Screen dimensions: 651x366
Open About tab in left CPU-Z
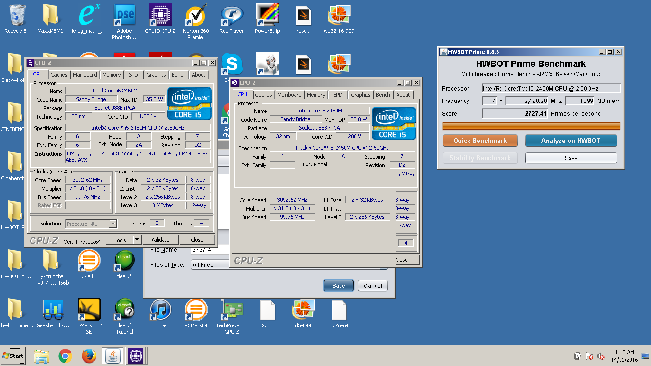tap(199, 75)
